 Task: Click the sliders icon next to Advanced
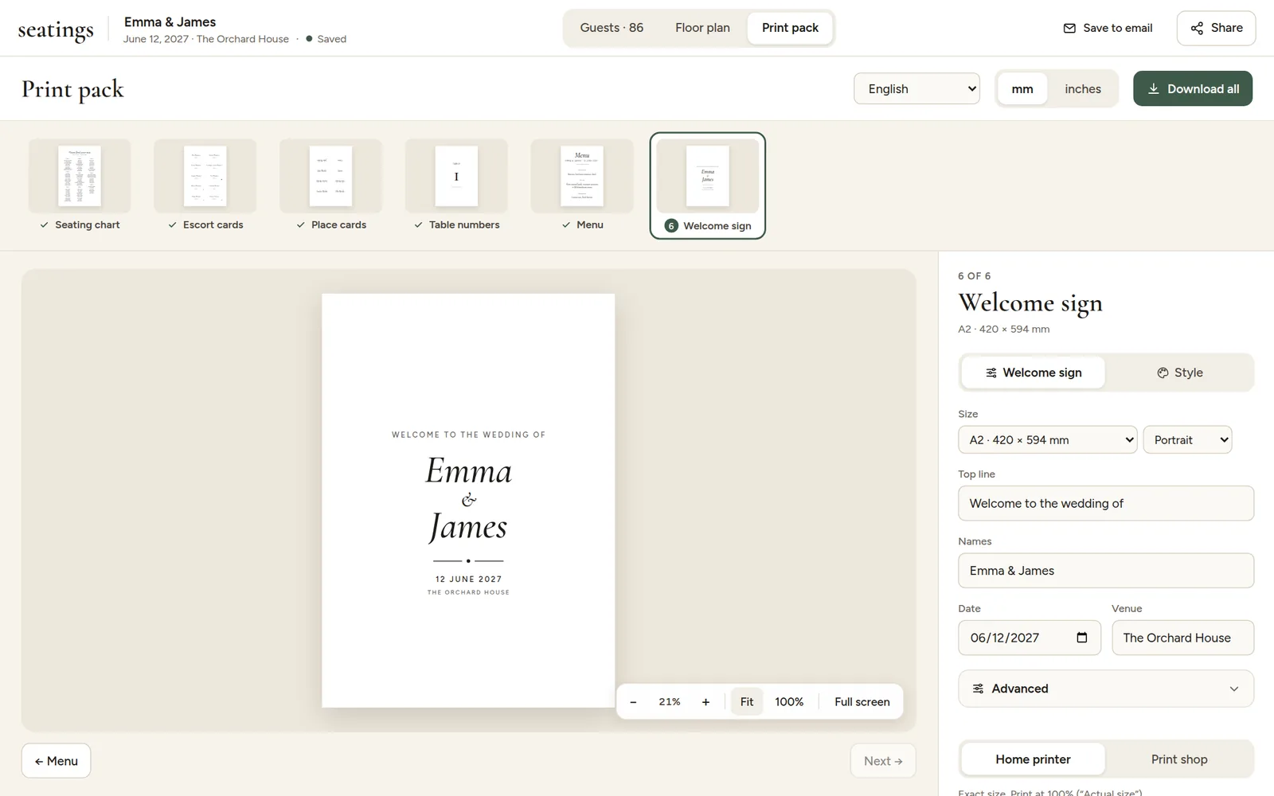coord(978,689)
